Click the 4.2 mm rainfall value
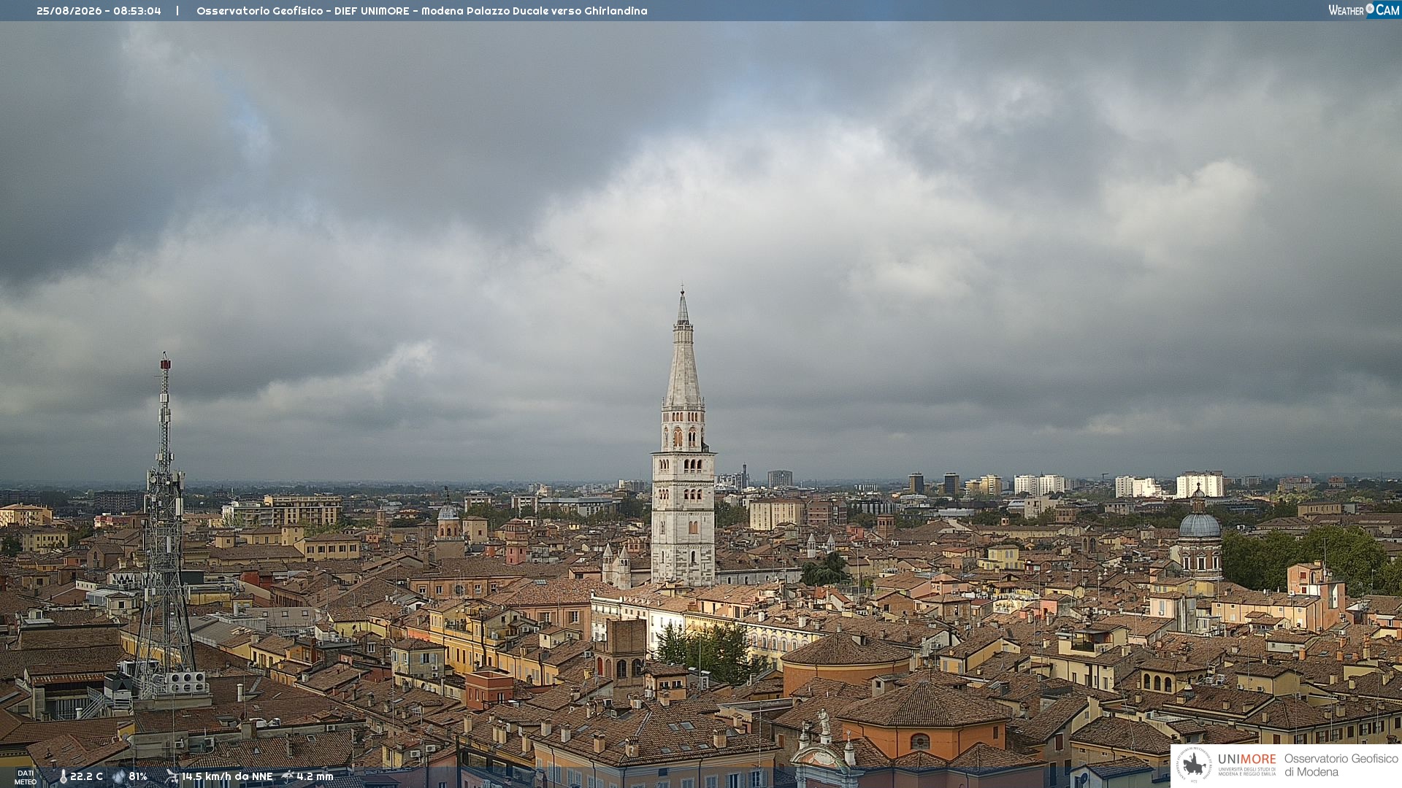The width and height of the screenshot is (1402, 788). [315, 777]
